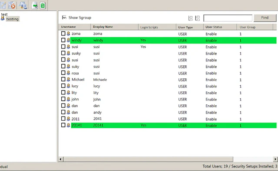Click the Find button

tap(265, 18)
